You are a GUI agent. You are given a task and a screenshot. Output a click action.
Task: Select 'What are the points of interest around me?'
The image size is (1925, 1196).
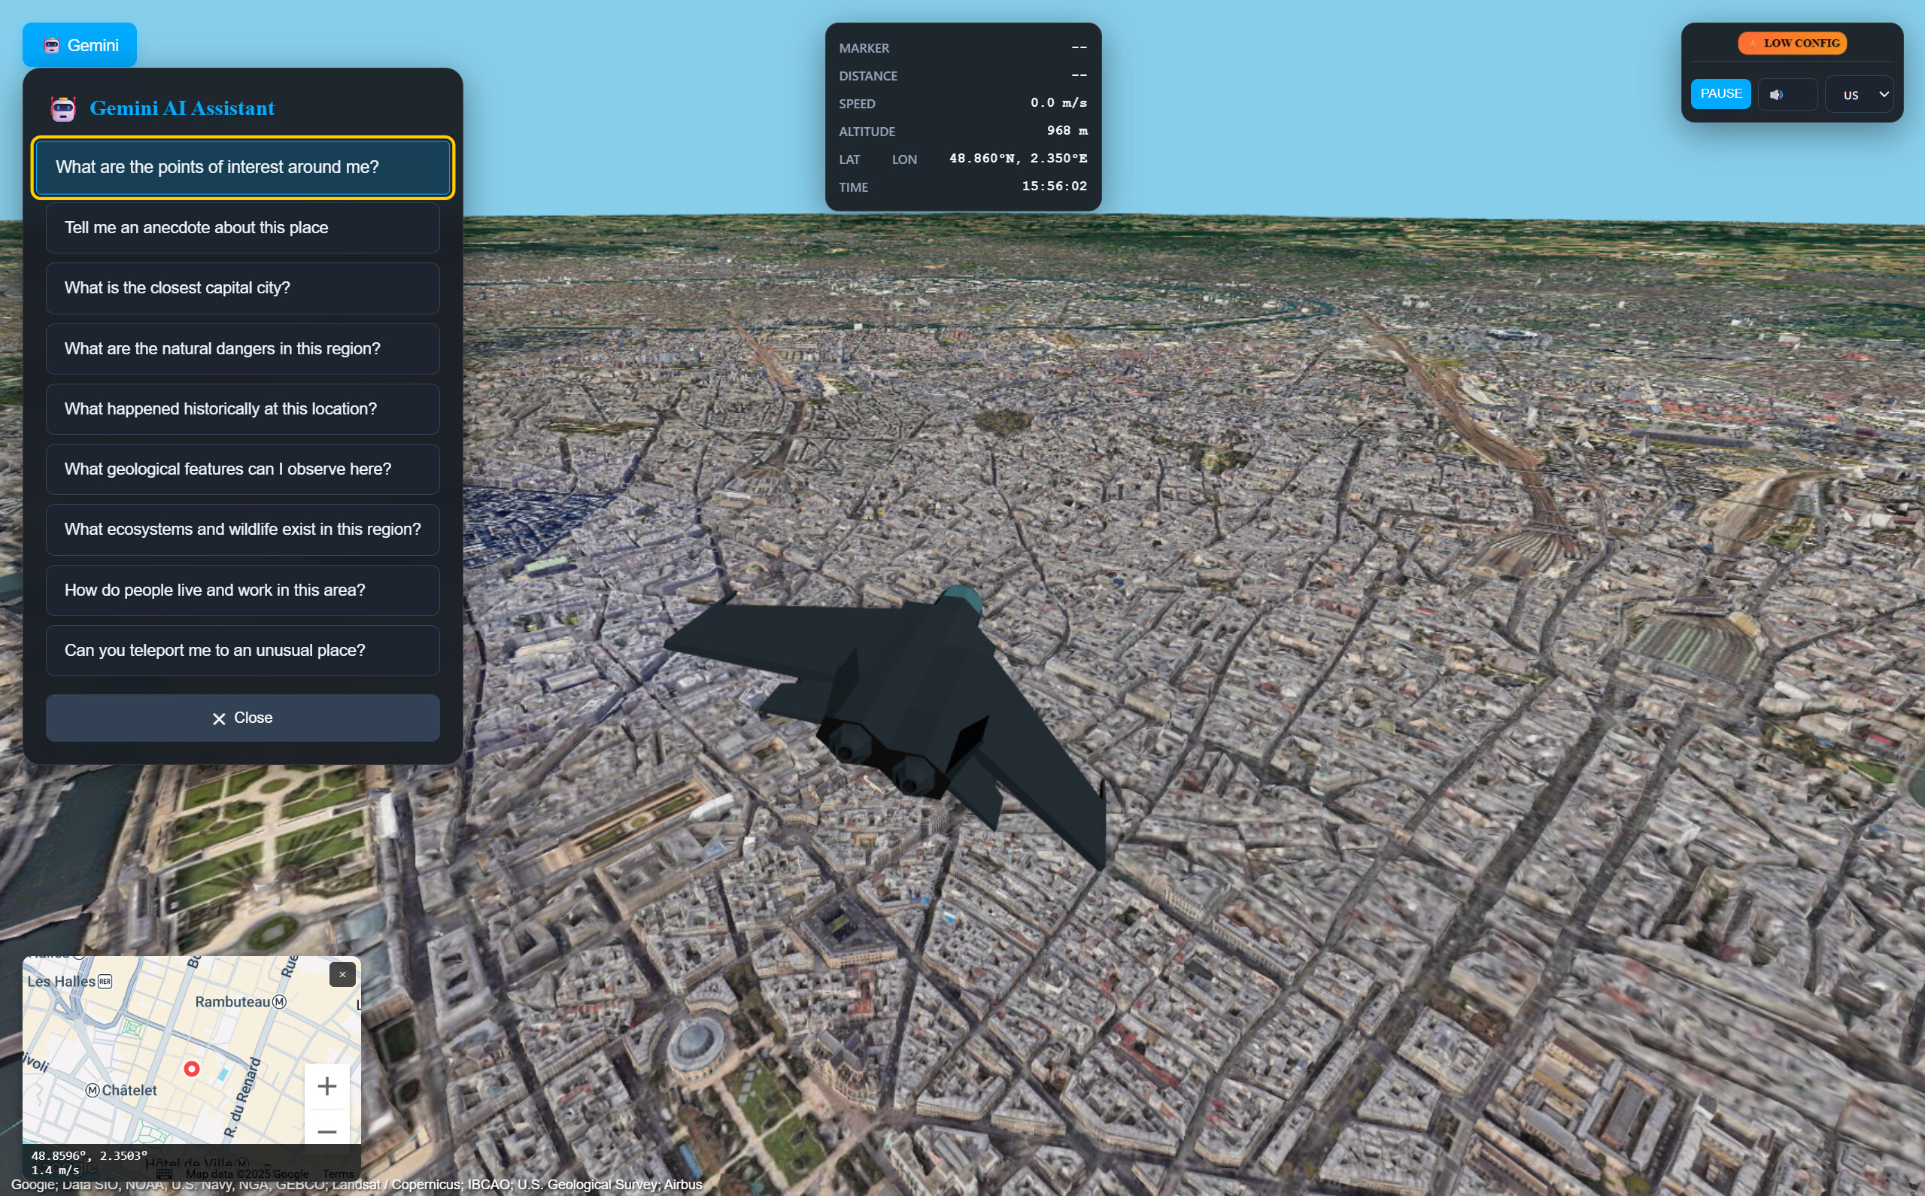click(242, 167)
